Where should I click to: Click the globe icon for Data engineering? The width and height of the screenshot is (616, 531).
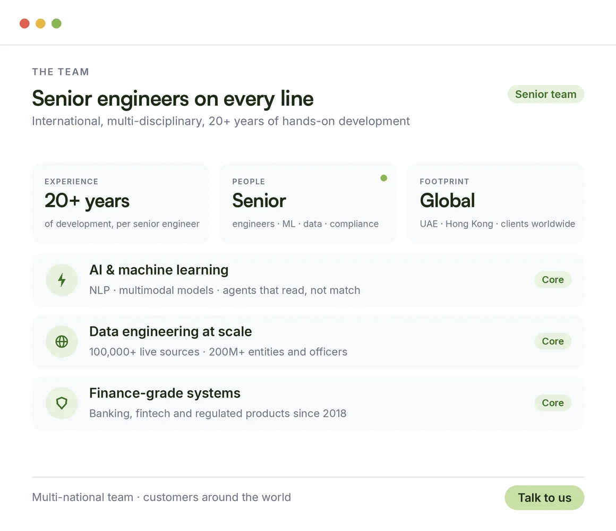point(62,341)
